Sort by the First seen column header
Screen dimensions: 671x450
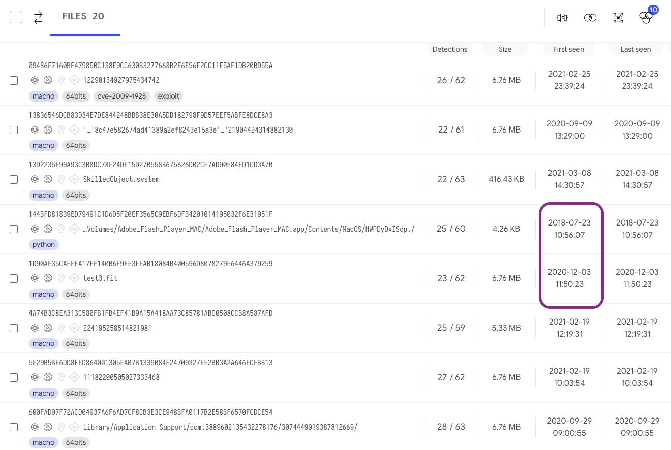[x=568, y=49]
